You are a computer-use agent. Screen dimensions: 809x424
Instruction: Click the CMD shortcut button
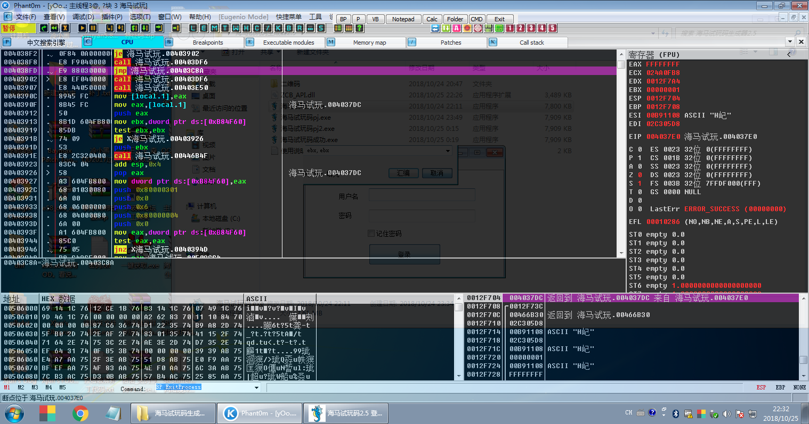[x=476, y=19]
